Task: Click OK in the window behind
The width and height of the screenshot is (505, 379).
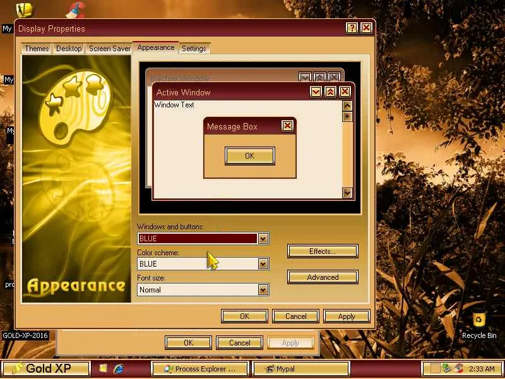Action: (x=188, y=342)
